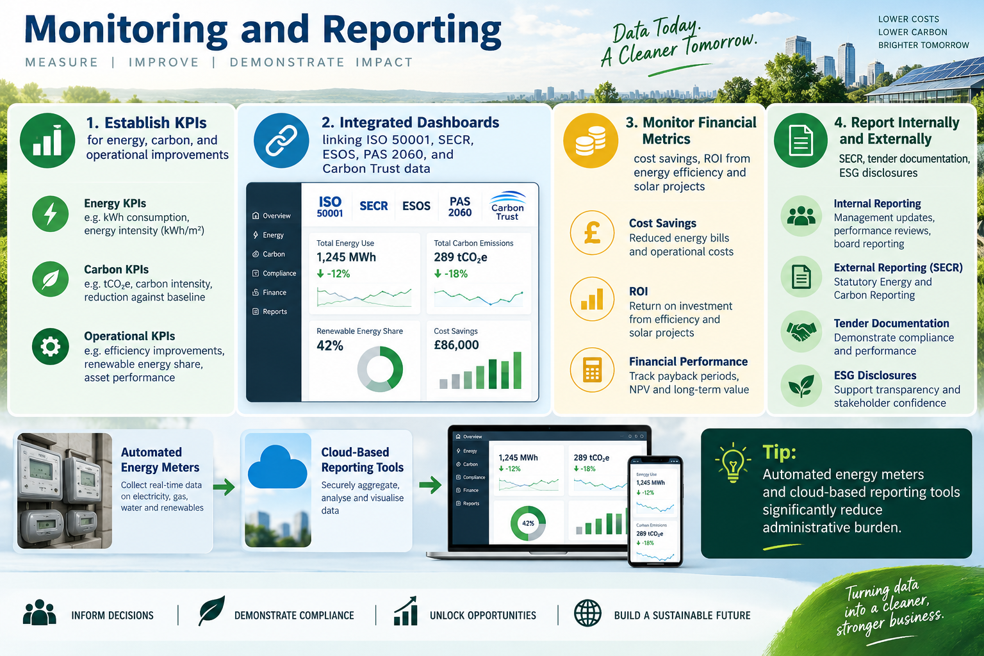
Task: Open Carbon in the large dashboard sidebar
Action: (269, 254)
